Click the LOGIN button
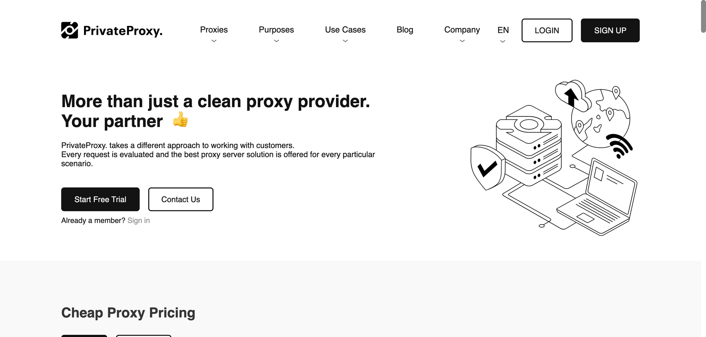Image resolution: width=706 pixels, height=337 pixels. [x=547, y=30]
